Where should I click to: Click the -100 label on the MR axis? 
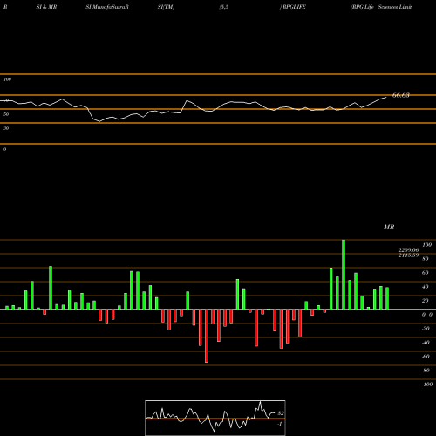(x=427, y=385)
